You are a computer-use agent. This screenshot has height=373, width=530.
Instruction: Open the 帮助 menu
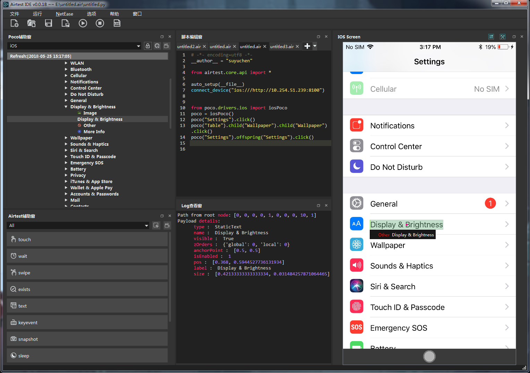pyautogui.click(x=114, y=14)
